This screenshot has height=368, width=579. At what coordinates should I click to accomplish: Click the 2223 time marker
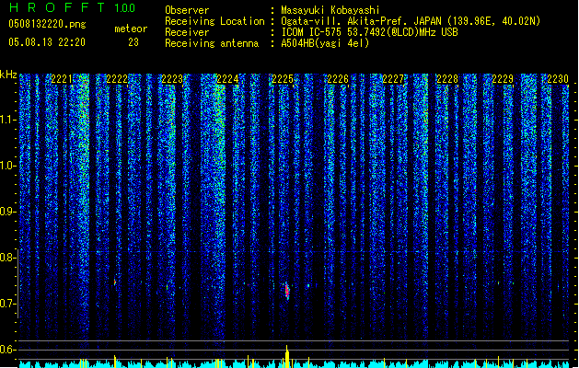(172, 79)
